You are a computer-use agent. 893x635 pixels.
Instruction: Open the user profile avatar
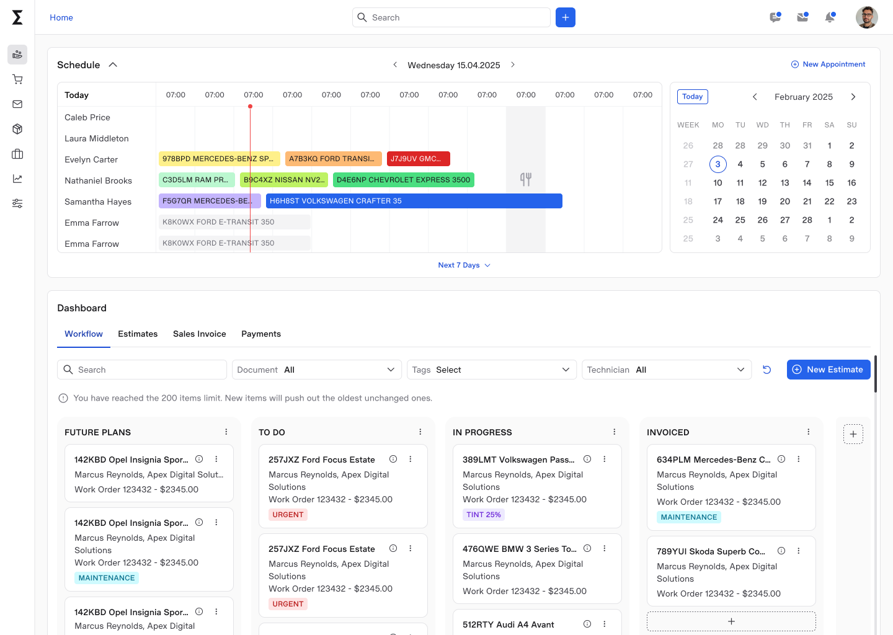tap(867, 17)
